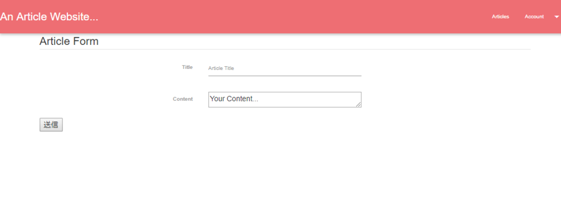Click the "Content" field label

point(183,99)
